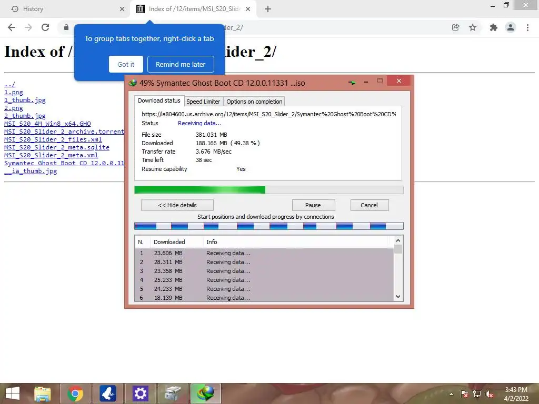Viewport: 539px width, 404px height.
Task: Close the Index of /12/items tab
Action: click(248, 9)
